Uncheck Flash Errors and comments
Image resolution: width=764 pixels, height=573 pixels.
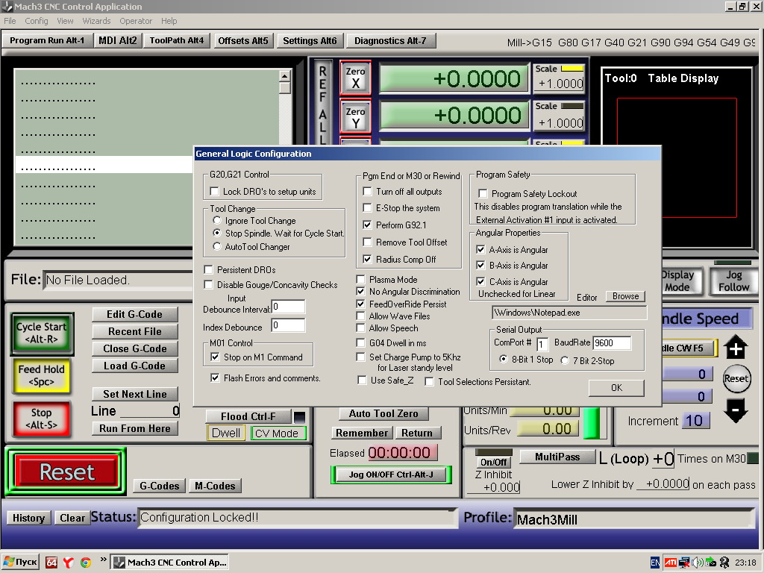[x=215, y=378]
